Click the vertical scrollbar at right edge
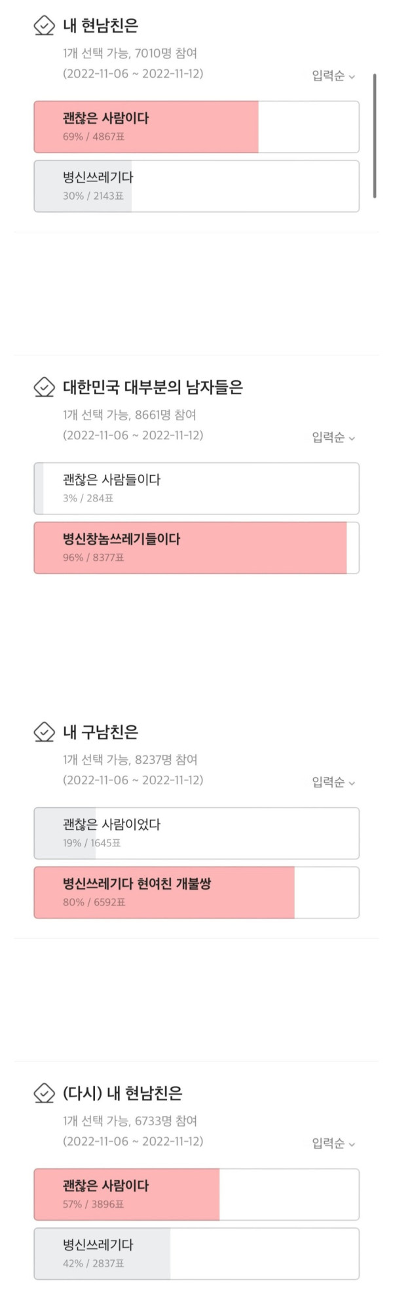 pos(375,136)
